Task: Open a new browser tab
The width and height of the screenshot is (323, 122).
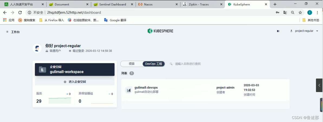Action: point(275,4)
